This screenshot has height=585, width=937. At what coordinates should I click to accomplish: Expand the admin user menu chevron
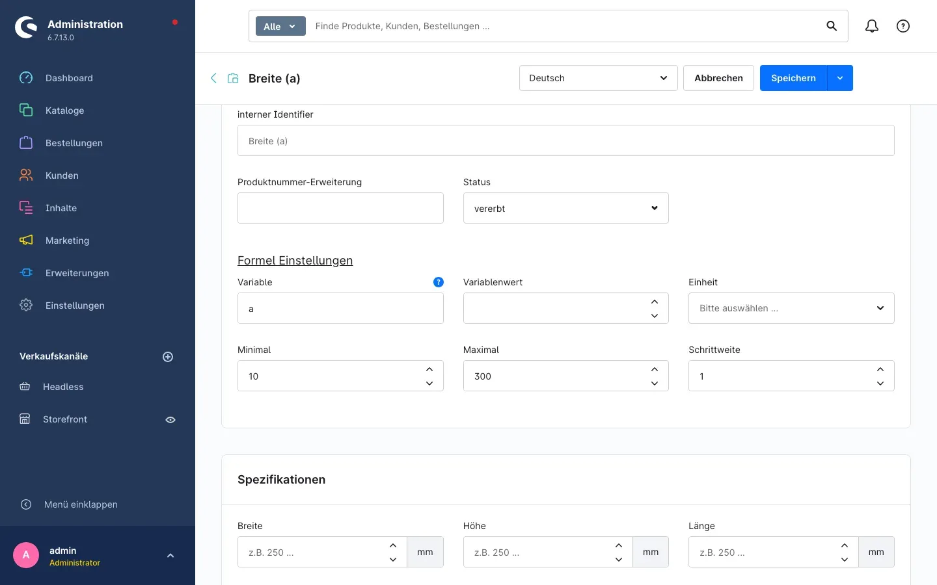tap(170, 556)
